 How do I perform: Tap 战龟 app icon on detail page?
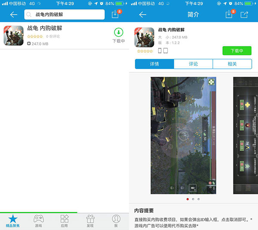point(144,37)
